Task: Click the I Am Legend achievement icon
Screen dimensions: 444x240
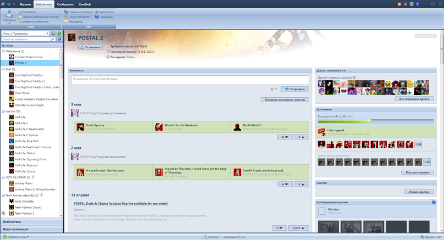Action: [x=322, y=132]
